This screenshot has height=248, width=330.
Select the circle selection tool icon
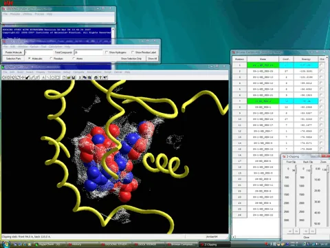(53, 78)
